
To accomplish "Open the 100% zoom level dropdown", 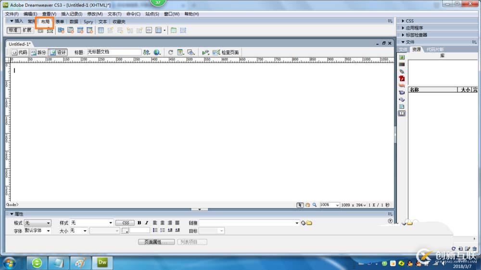I will 329,205.
